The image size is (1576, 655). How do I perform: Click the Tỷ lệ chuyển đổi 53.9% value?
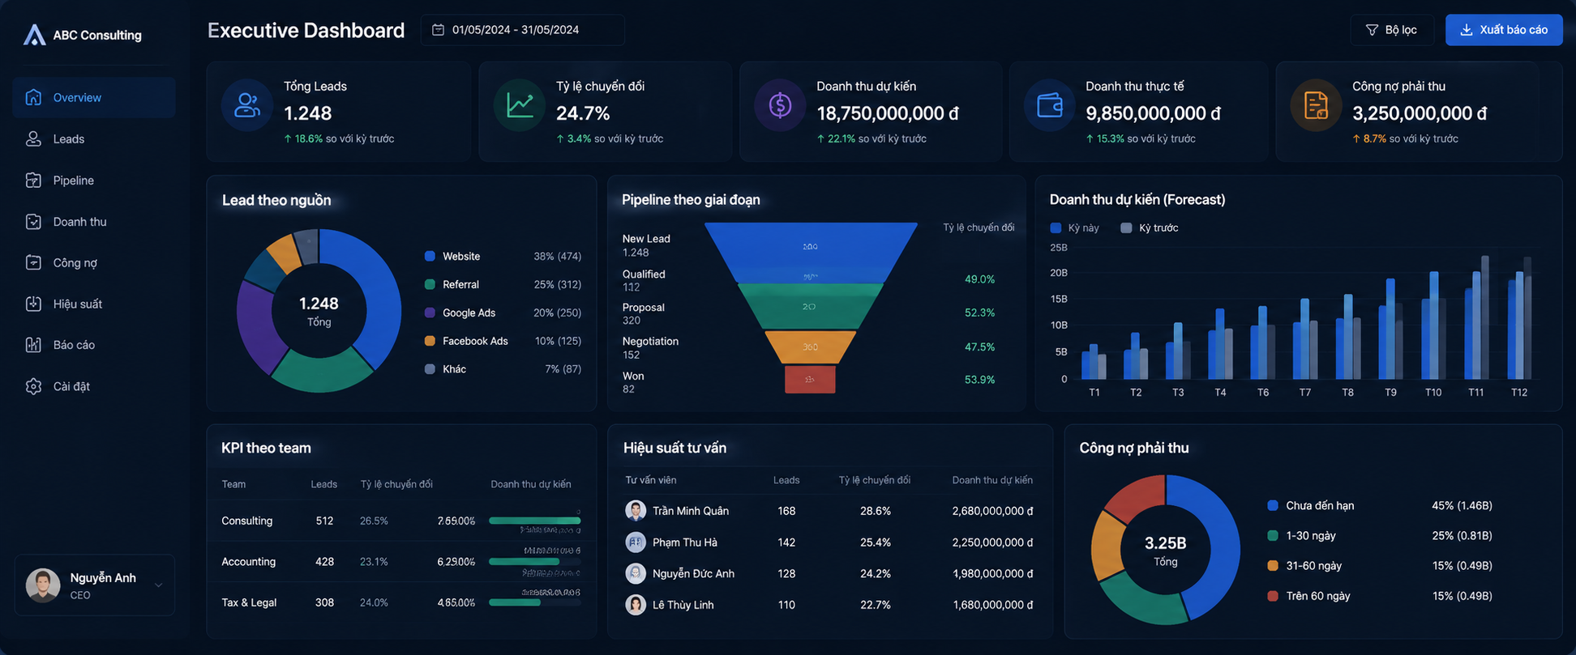[979, 379]
